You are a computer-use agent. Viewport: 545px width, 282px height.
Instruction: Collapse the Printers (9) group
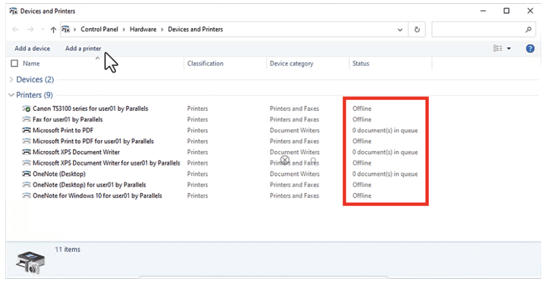pos(12,95)
